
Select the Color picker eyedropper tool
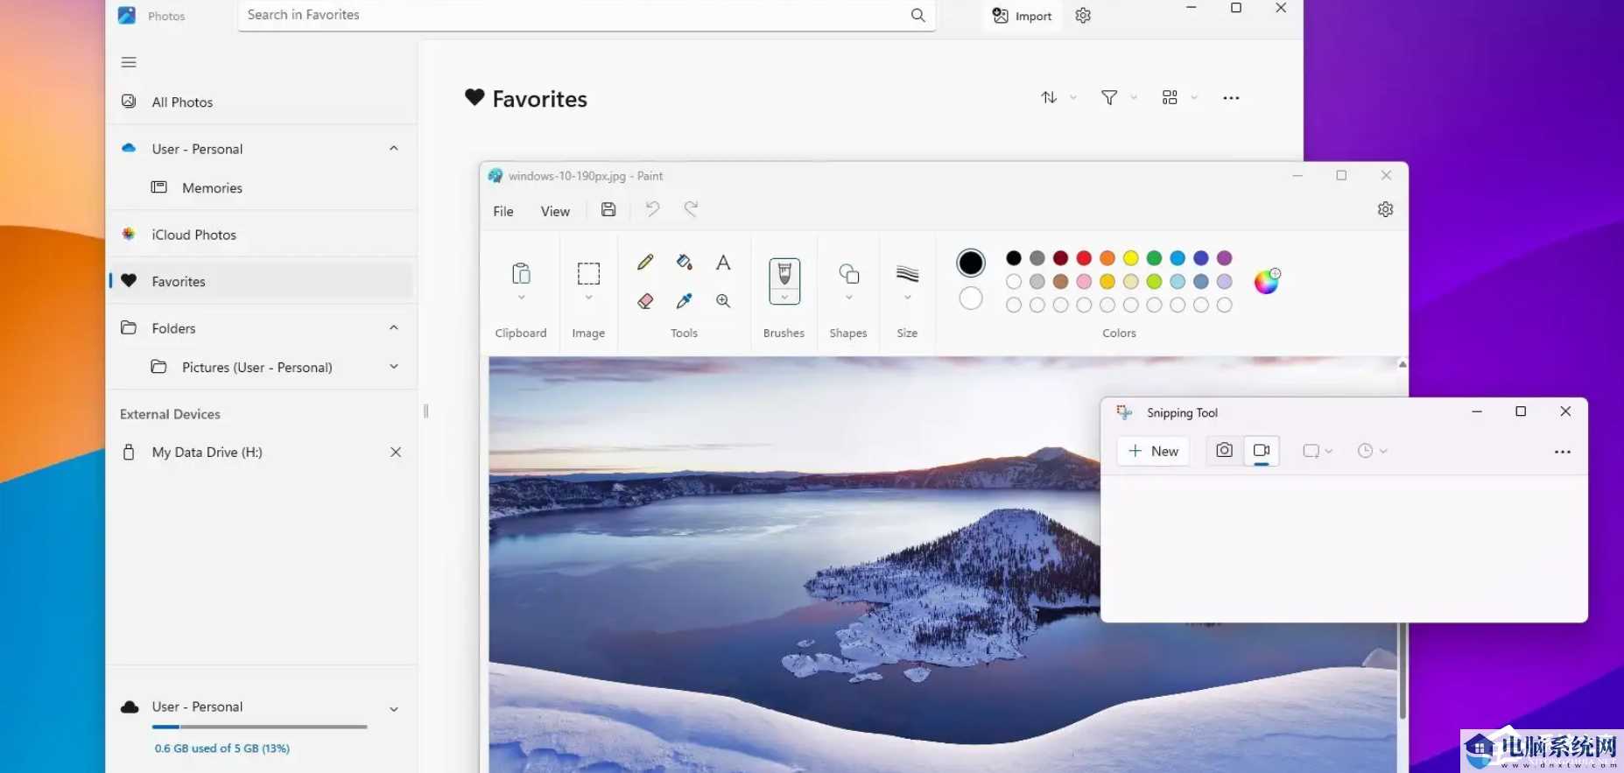[685, 301]
